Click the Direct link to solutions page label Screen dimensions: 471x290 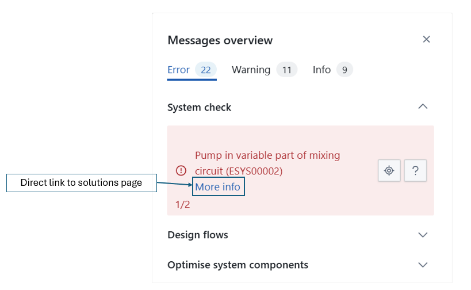[x=81, y=183]
